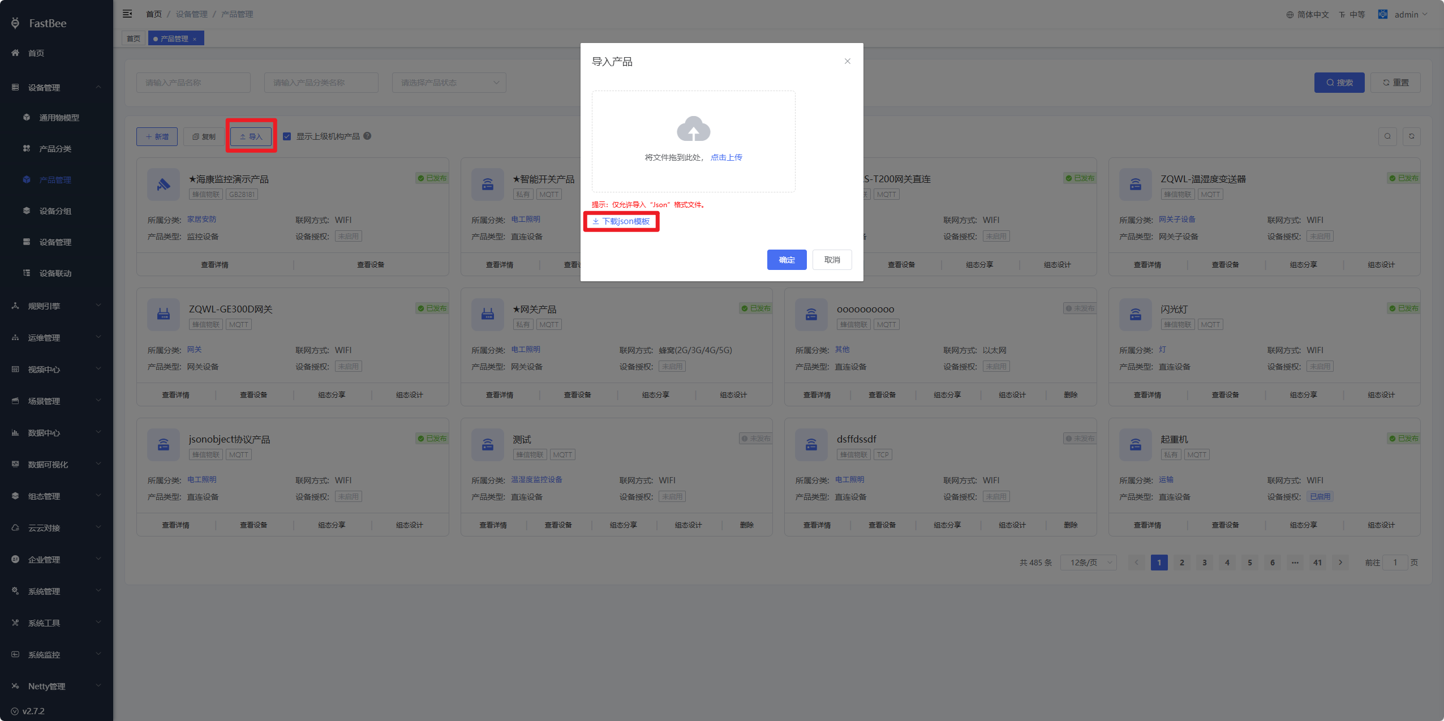The image size is (1444, 721).
Task: Select 产品分类 in the sidebar
Action: 55,149
